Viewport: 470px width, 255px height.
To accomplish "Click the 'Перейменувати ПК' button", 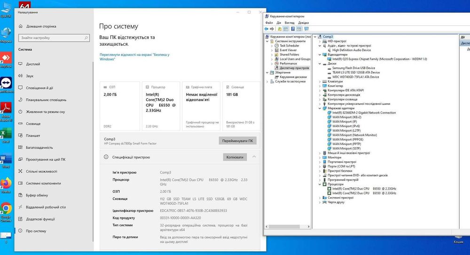I will click(x=237, y=141).
